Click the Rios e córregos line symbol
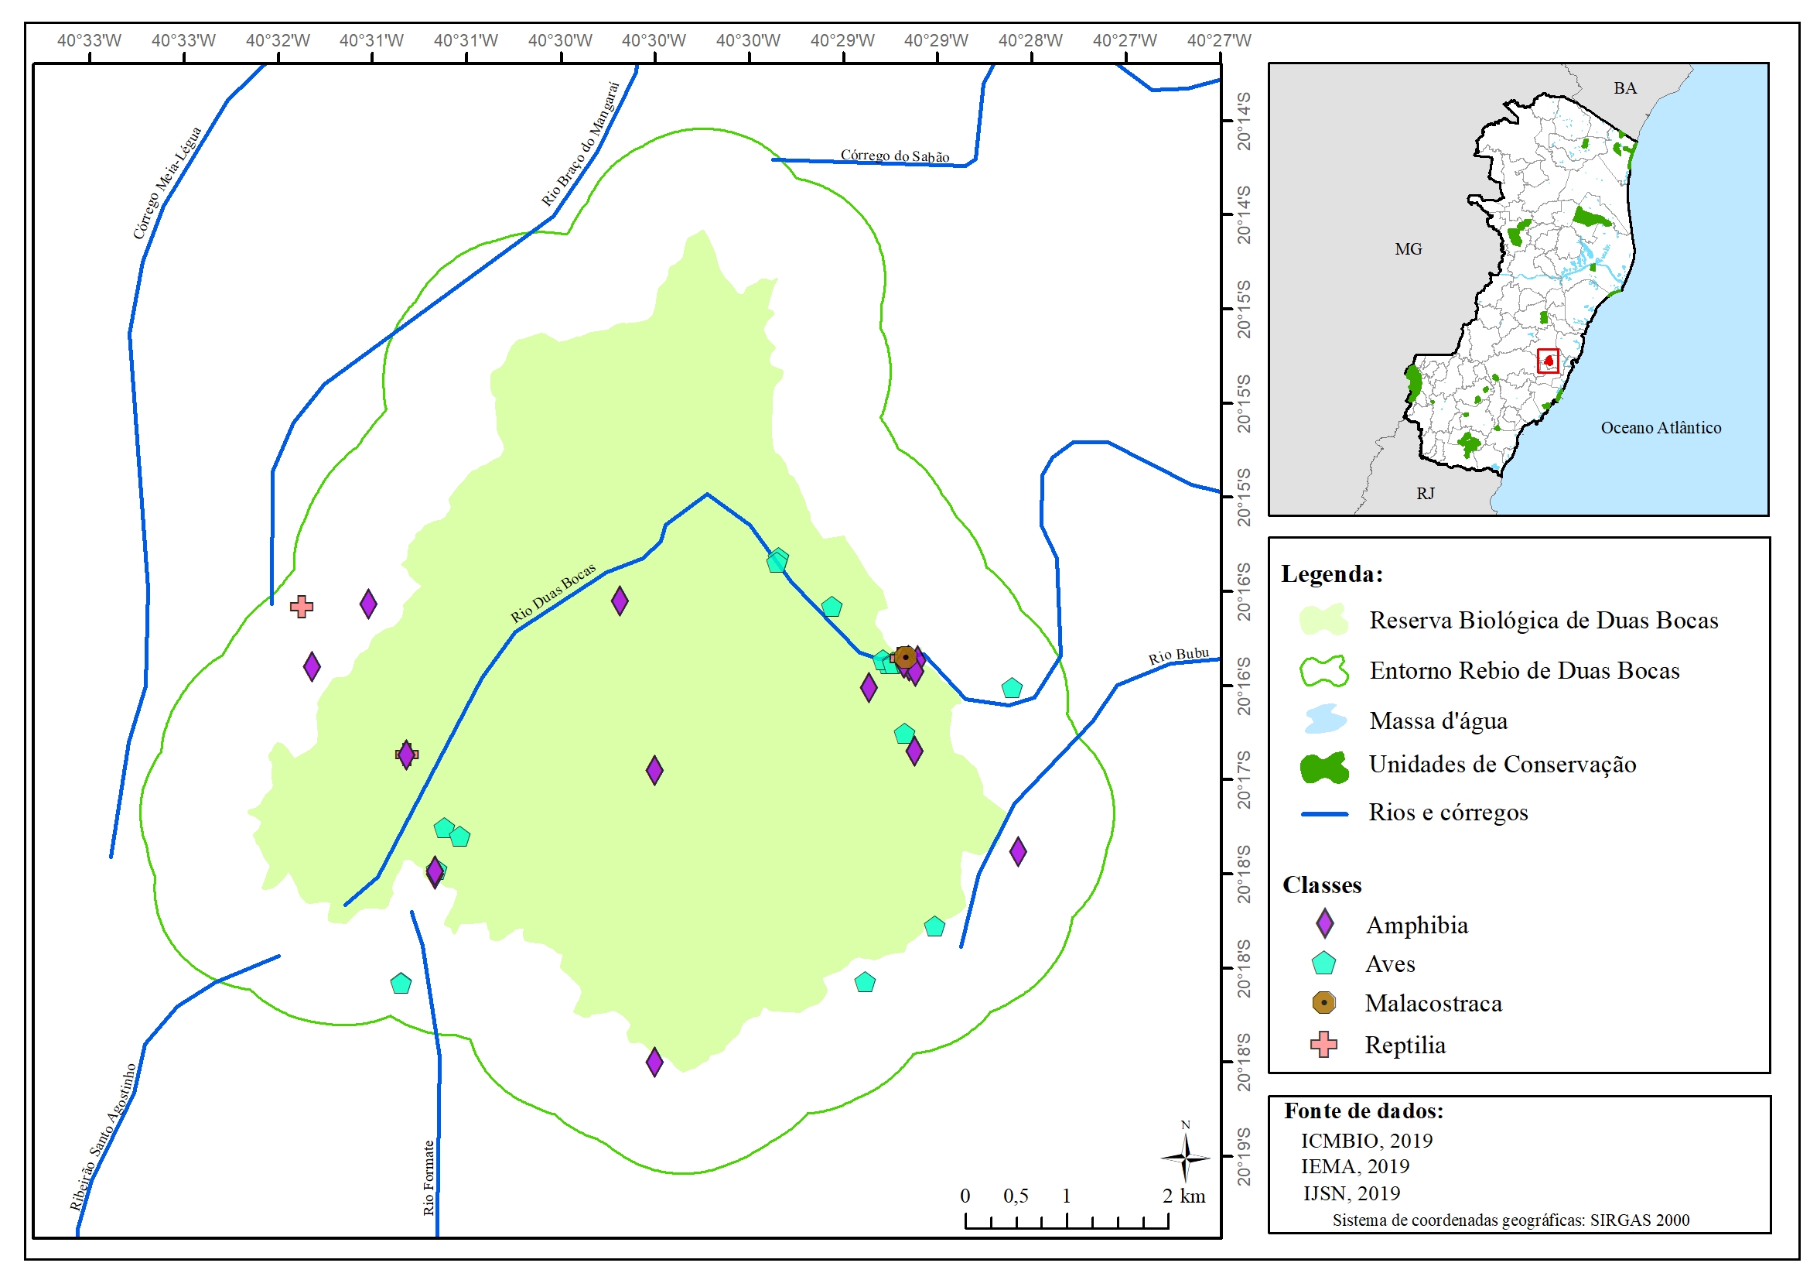Screen dimensions: 1810x1280 [x=1324, y=813]
